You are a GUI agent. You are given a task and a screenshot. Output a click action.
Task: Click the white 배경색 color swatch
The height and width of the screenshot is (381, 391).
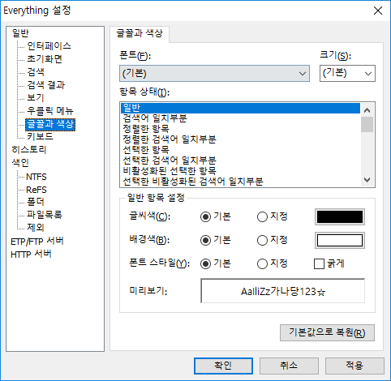click(340, 240)
